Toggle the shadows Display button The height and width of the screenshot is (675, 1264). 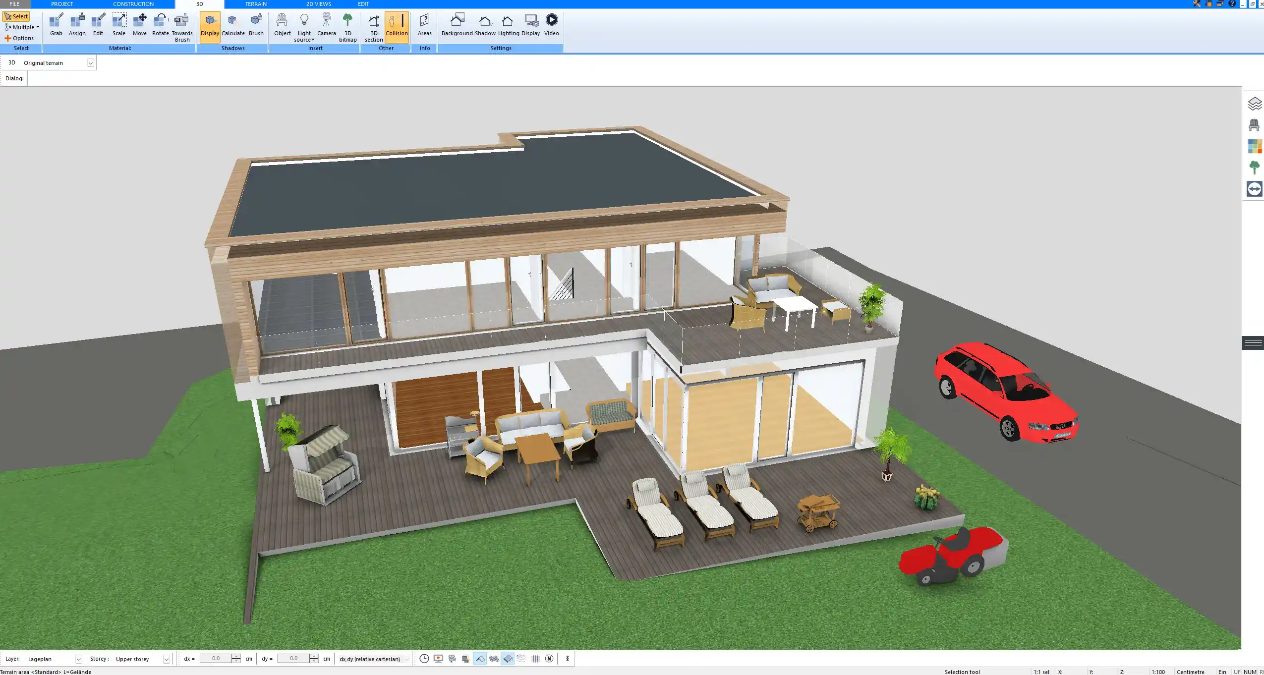[210, 27]
